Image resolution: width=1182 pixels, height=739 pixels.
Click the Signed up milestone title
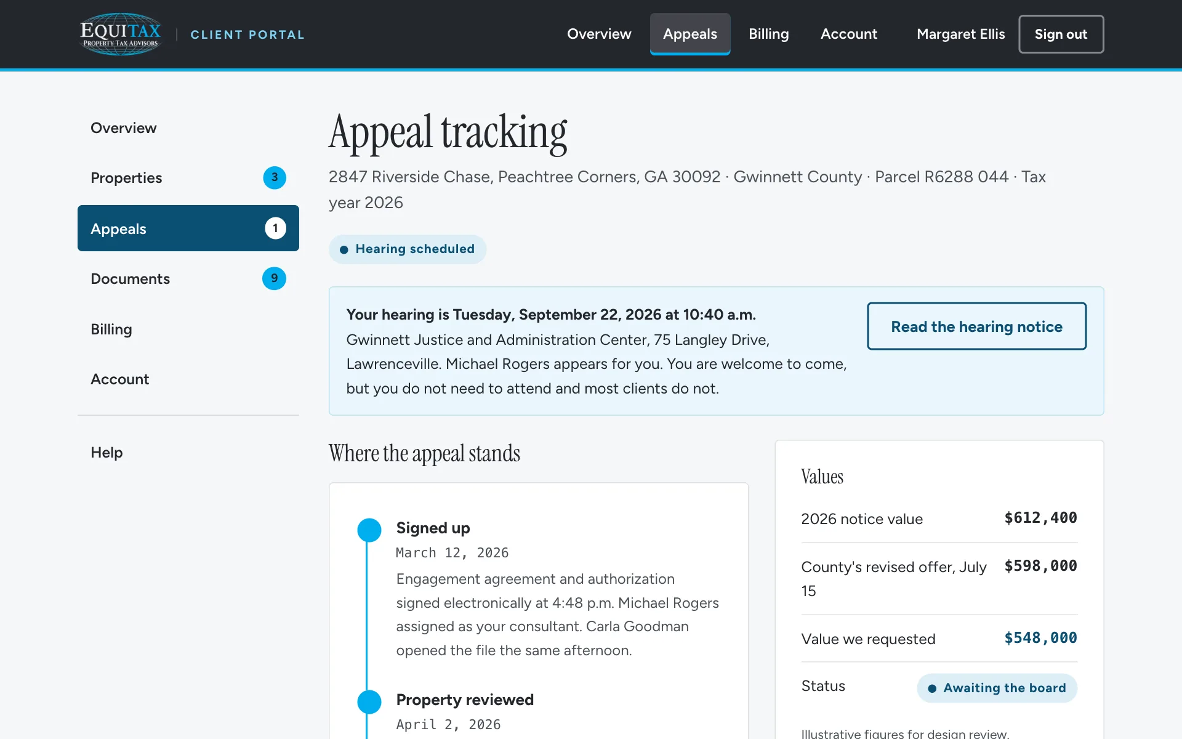(433, 528)
